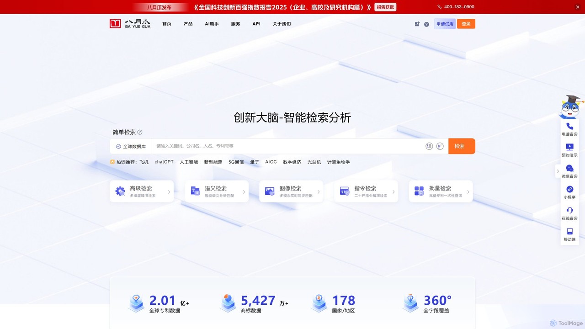Click the chevron on 高级检索 card
Screen dimensions: 585x329
169,192
